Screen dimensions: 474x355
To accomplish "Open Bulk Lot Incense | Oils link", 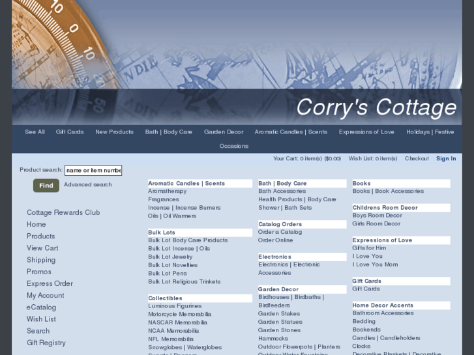I will tap(179, 249).
